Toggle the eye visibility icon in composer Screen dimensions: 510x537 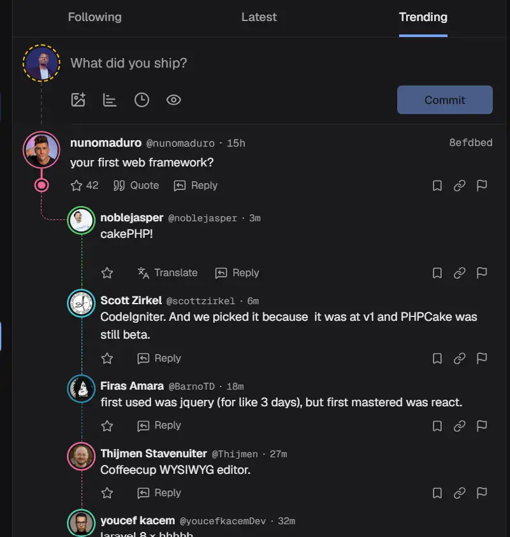[x=173, y=99]
